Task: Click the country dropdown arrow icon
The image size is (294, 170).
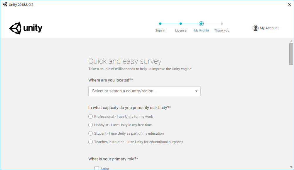Action: 196,91
